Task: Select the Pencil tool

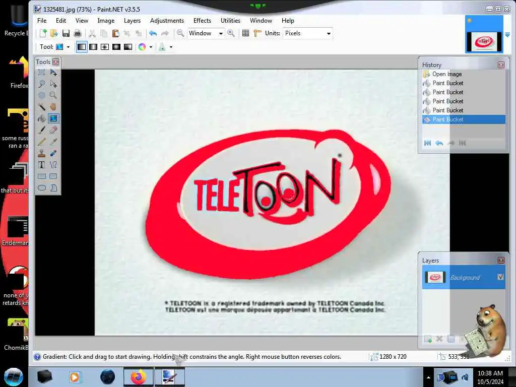Action: pos(41,142)
